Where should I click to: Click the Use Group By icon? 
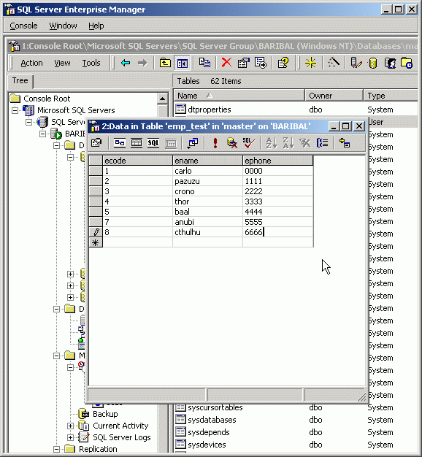322,143
